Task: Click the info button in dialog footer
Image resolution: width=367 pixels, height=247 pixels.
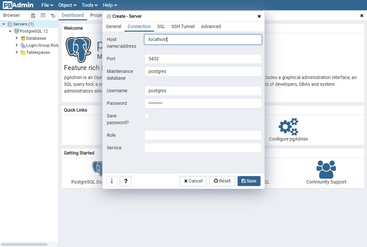Action: (112, 181)
